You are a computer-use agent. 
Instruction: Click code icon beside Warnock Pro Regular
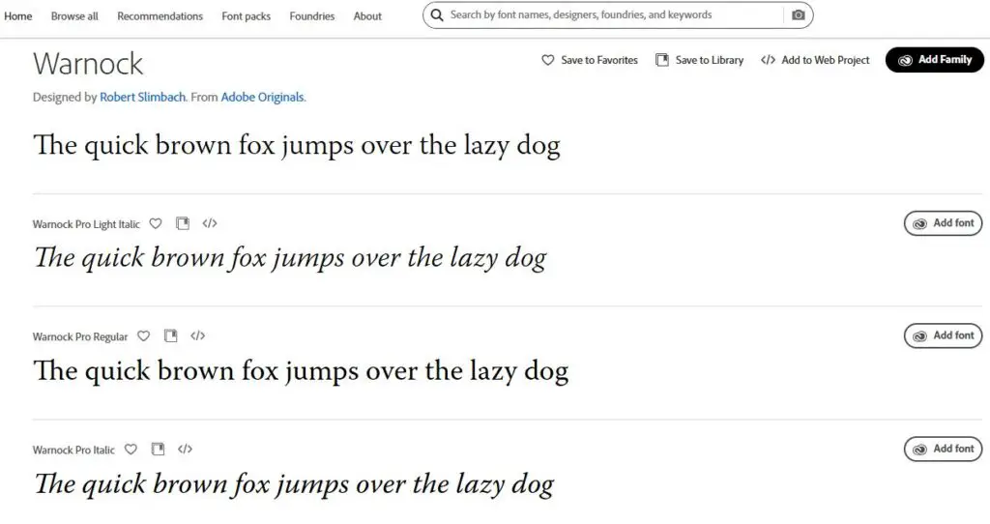197,335
